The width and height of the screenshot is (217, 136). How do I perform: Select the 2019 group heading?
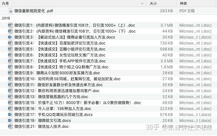click(6, 18)
